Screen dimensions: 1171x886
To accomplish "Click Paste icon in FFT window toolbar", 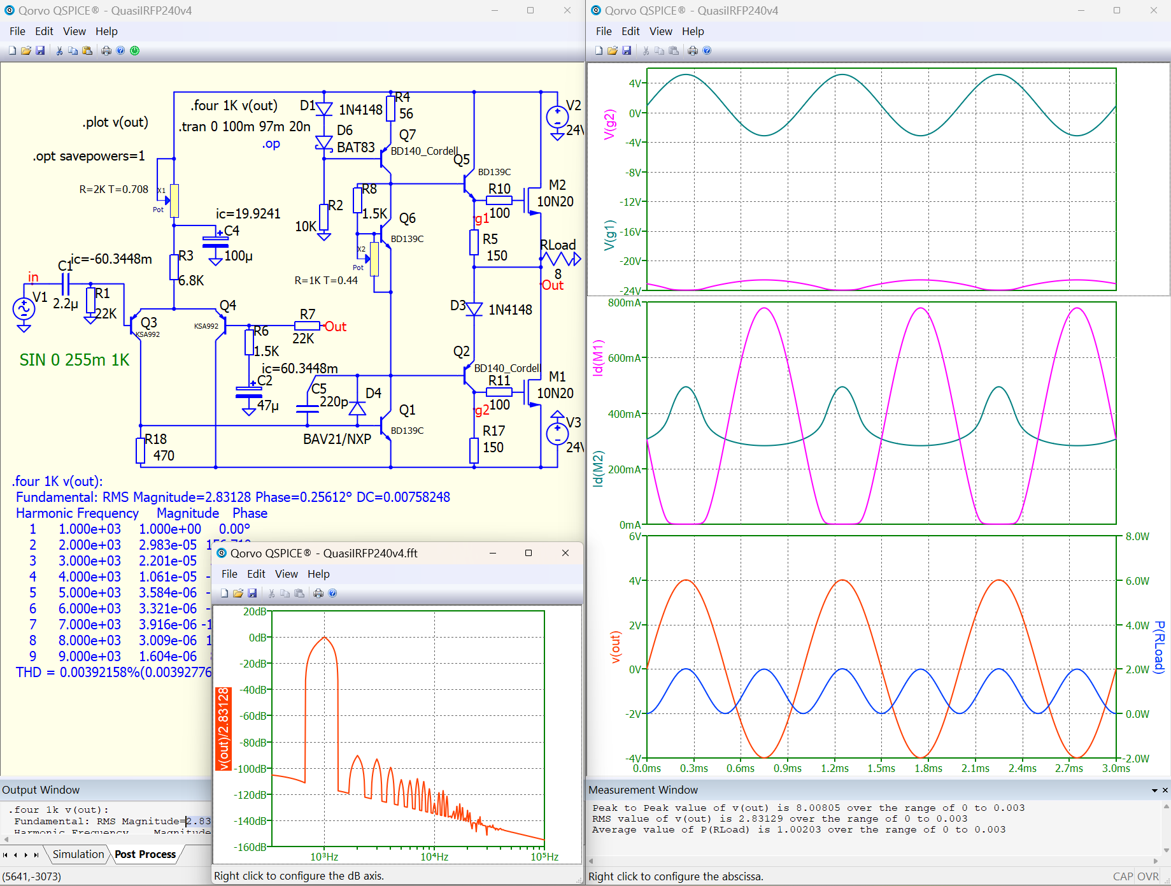I will (299, 594).
